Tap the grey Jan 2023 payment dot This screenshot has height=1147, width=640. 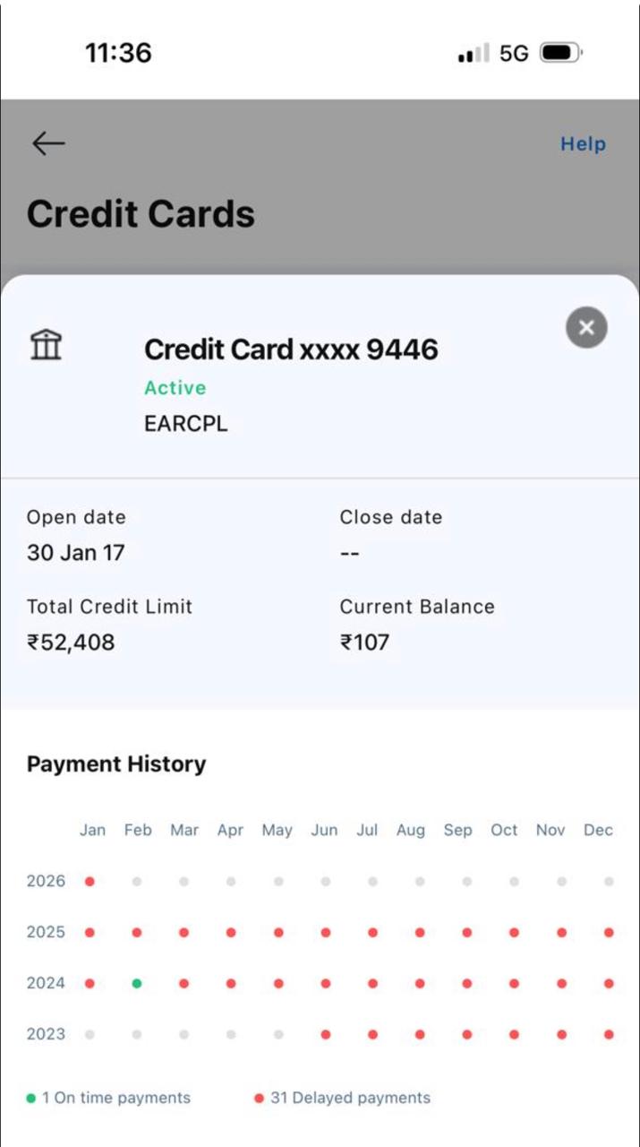pos(90,1034)
